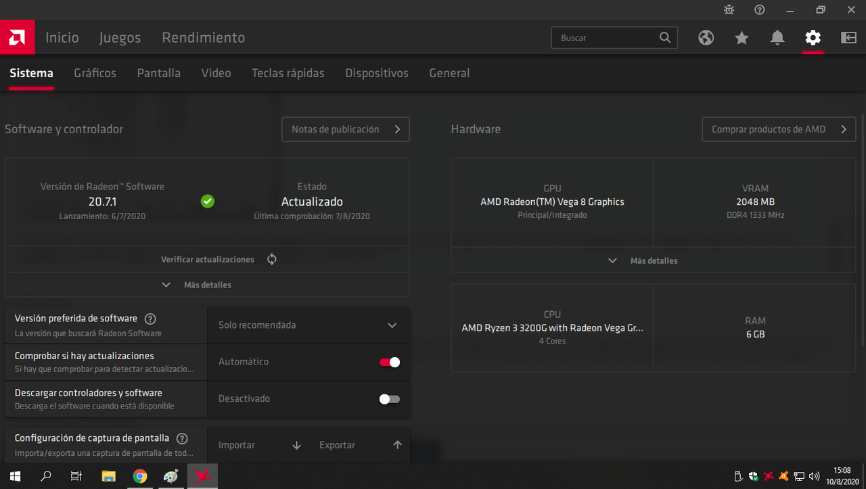Click Comprar productos de AMD button

(x=779, y=129)
